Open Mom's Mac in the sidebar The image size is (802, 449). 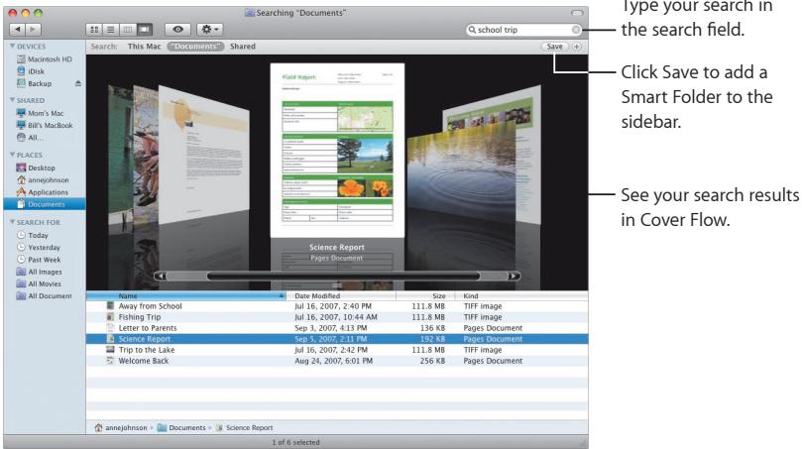coord(40,113)
